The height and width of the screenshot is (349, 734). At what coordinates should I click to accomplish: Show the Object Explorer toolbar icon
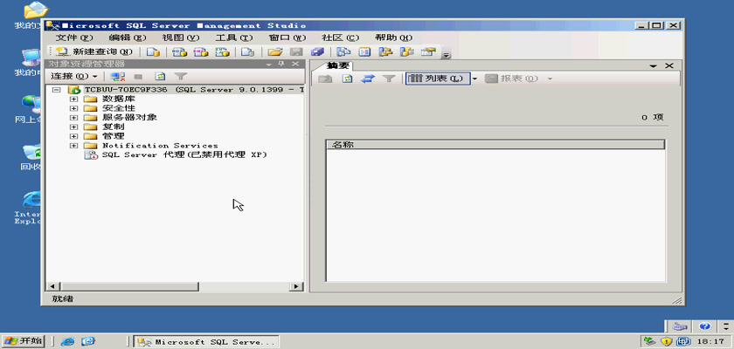pyautogui.click(x=385, y=51)
